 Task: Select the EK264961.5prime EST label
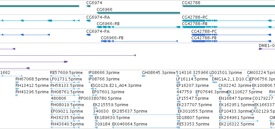coord(237,118)
